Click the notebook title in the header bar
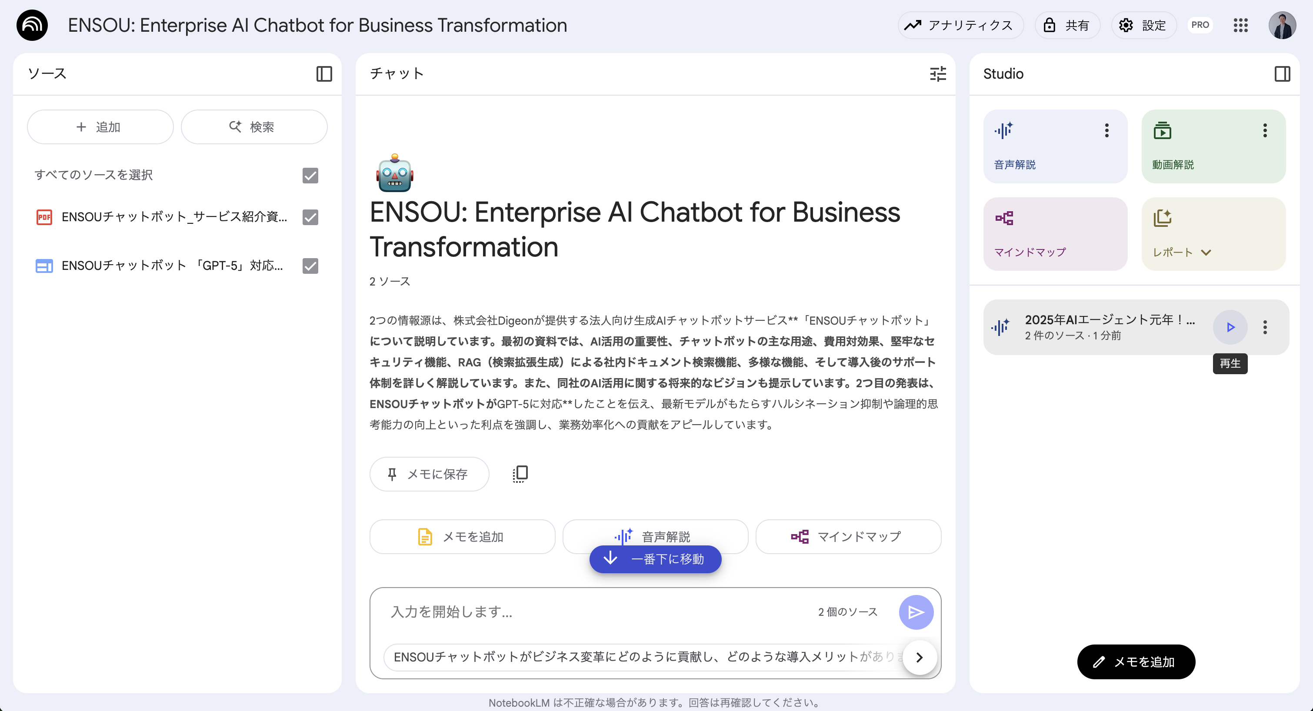The width and height of the screenshot is (1313, 711). tap(317, 25)
